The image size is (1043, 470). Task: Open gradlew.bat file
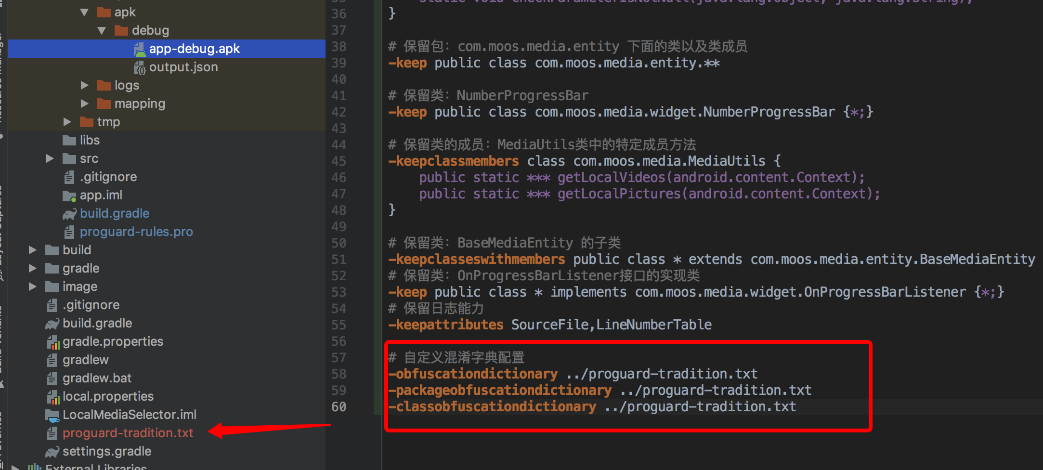97,378
